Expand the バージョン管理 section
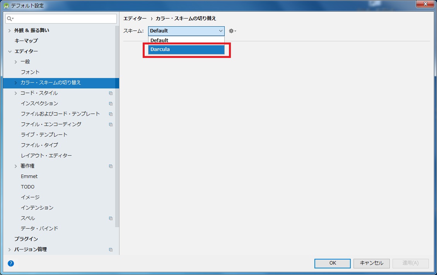This screenshot has width=437, height=275. [10, 250]
